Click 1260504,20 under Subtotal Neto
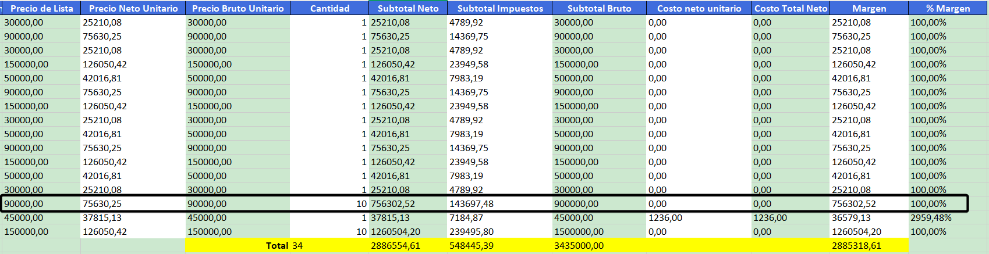This screenshot has width=989, height=254. (x=408, y=232)
